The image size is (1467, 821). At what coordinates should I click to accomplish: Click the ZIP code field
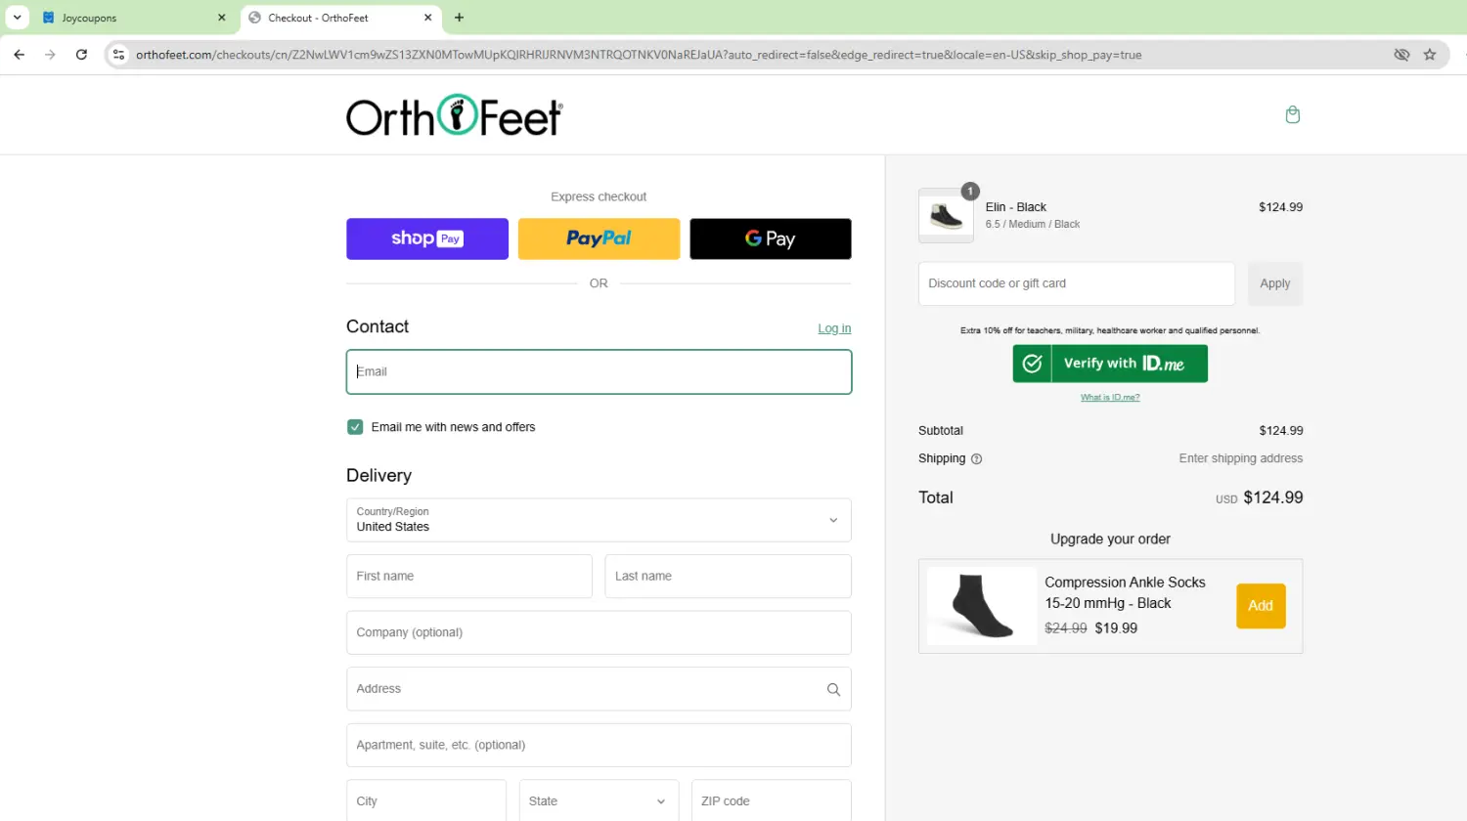[x=772, y=800]
